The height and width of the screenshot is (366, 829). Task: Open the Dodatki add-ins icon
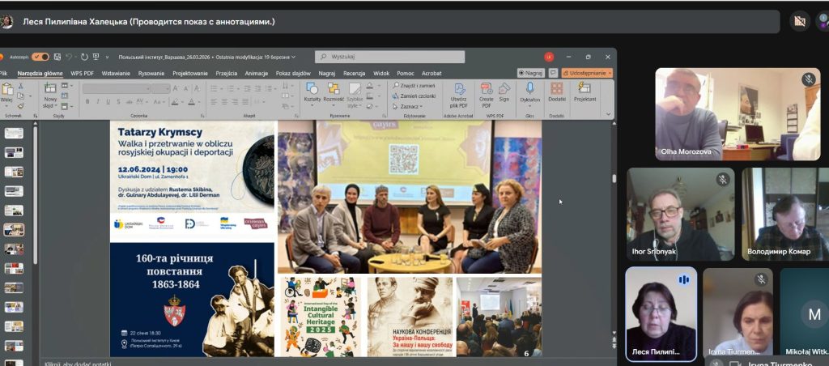coord(557,89)
